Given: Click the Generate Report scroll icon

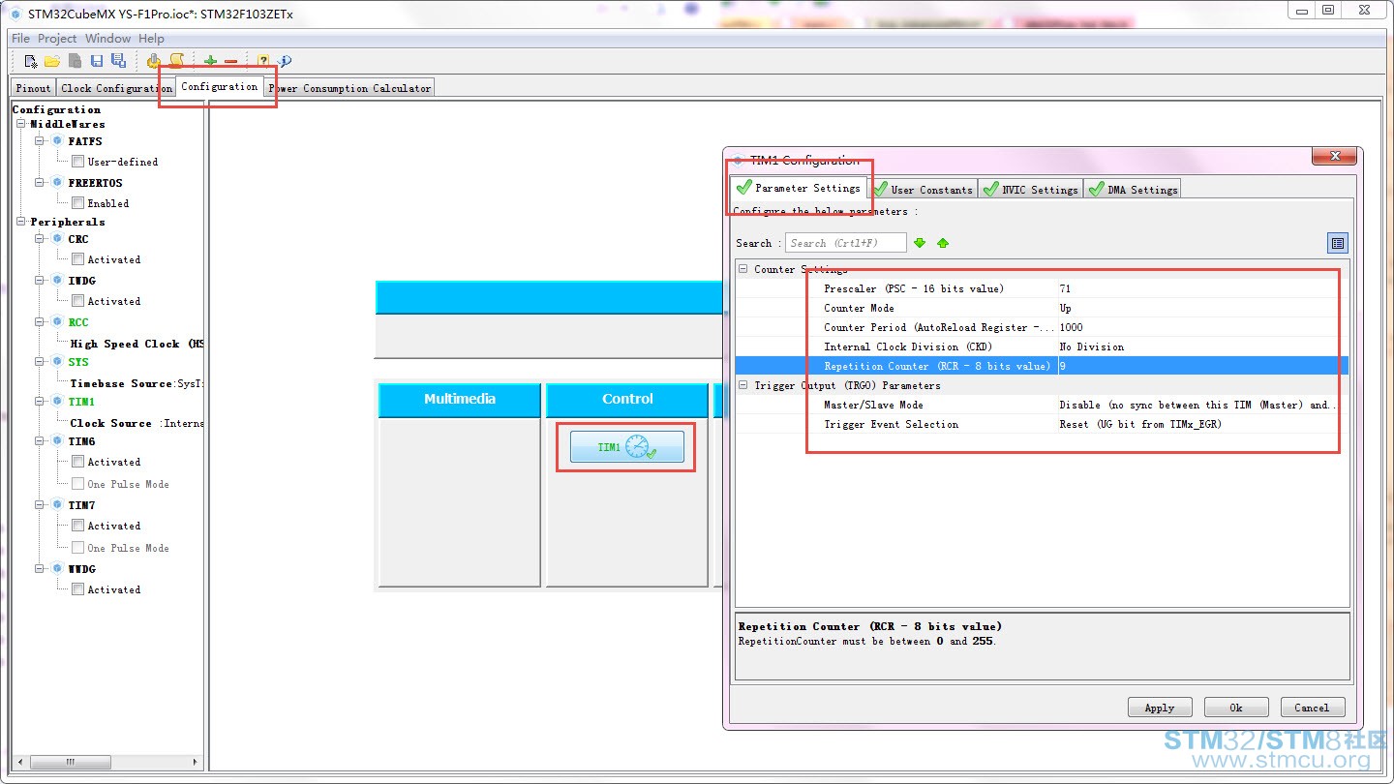Looking at the screenshot, I should 176,61.
